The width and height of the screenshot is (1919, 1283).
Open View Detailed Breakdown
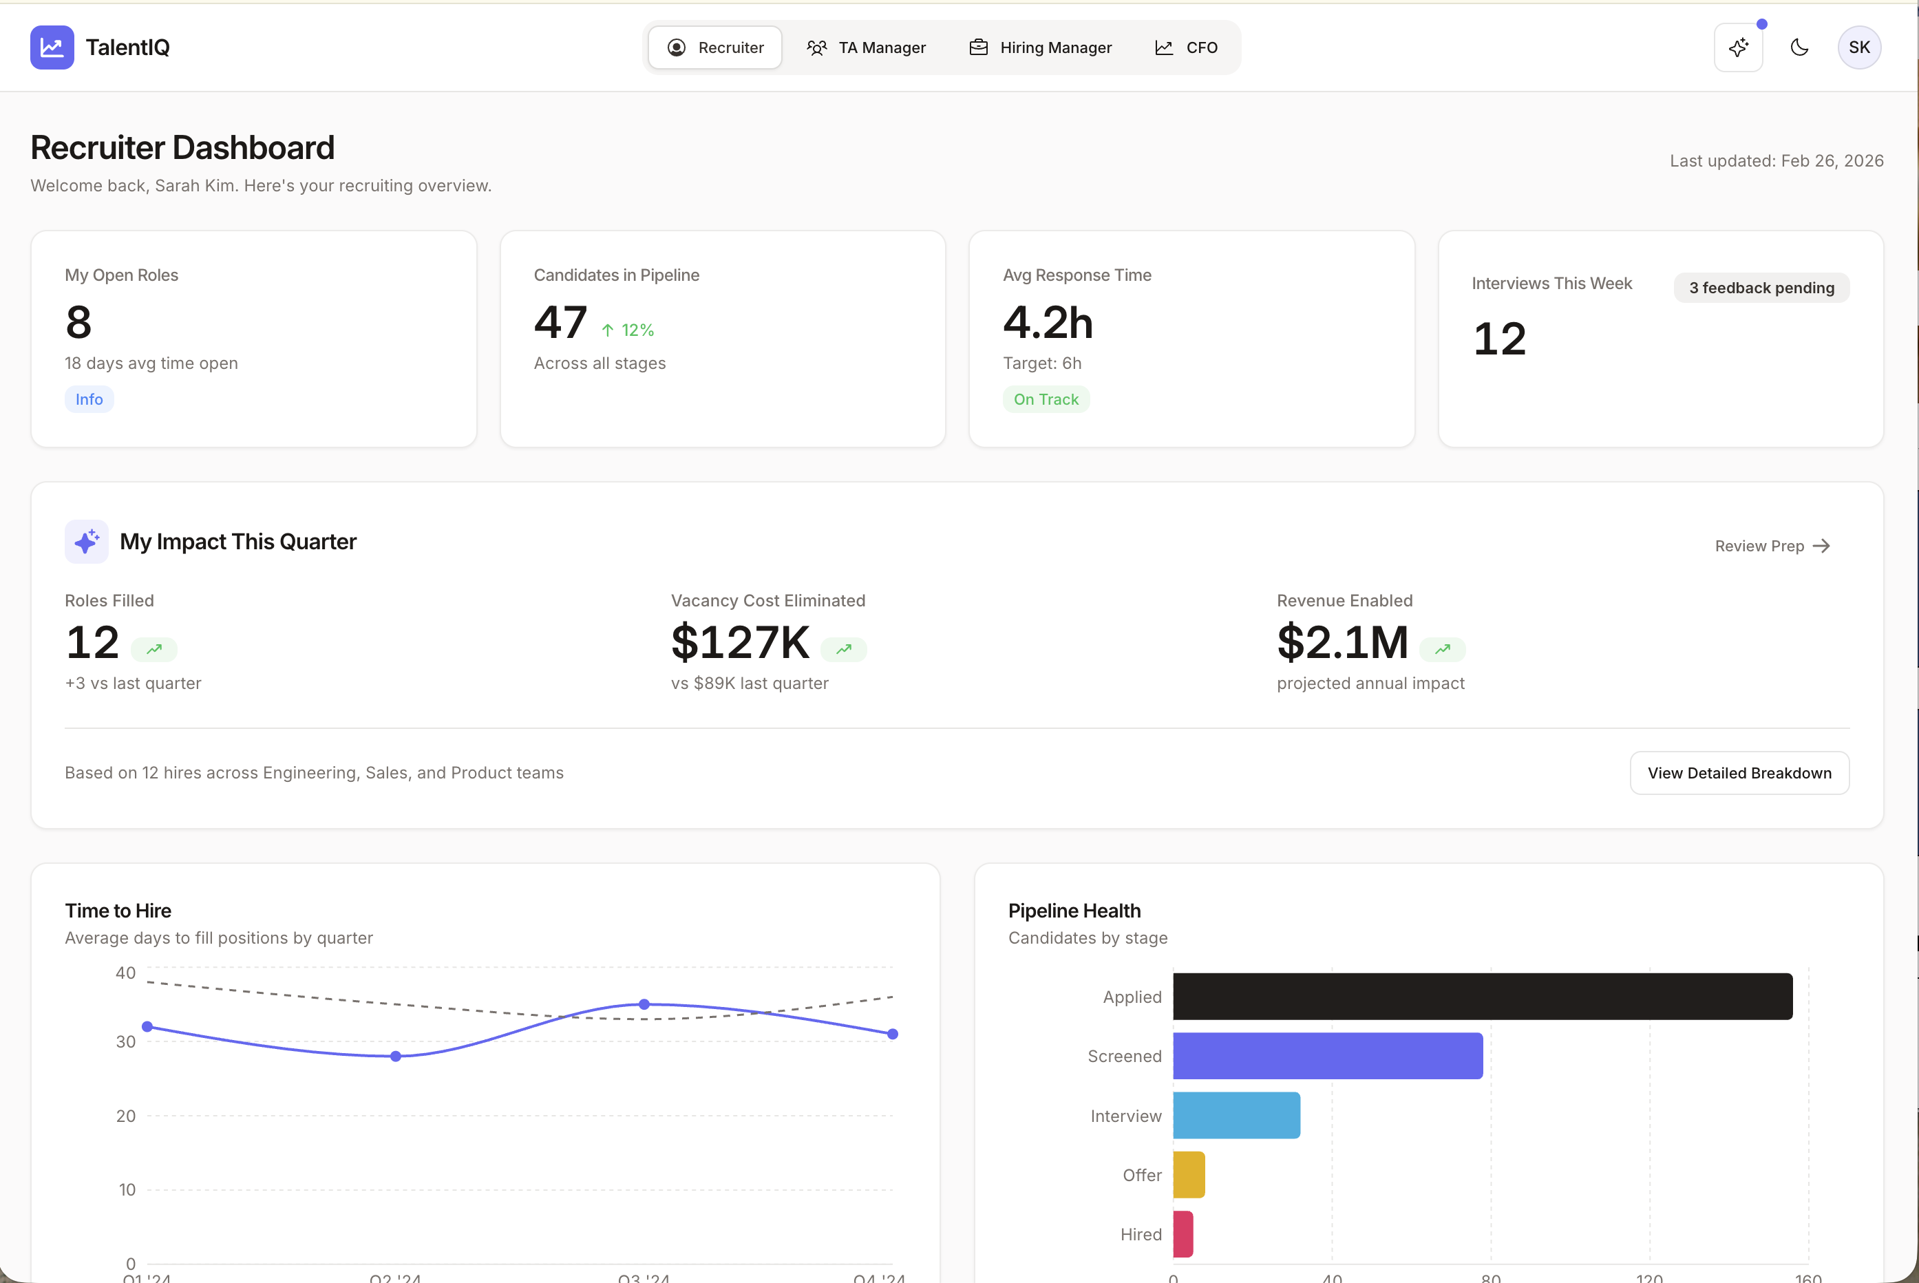[x=1739, y=772]
